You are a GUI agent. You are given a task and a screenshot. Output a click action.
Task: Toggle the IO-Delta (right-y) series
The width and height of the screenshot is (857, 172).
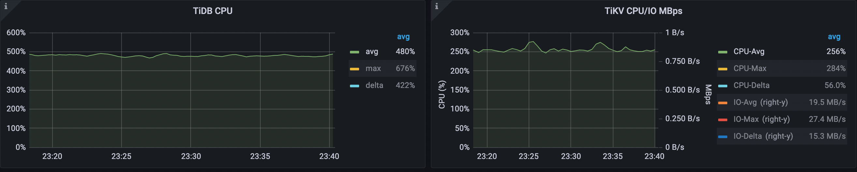[x=763, y=136]
